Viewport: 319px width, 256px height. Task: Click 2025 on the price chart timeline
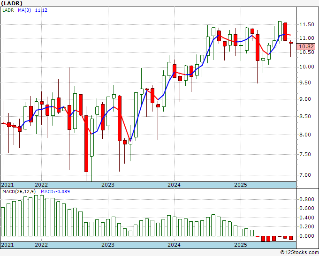point(241,185)
